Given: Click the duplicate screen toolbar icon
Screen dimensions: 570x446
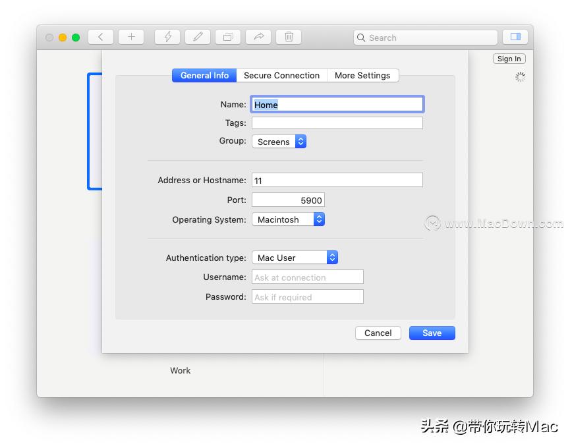Looking at the screenshot, I should pyautogui.click(x=228, y=37).
